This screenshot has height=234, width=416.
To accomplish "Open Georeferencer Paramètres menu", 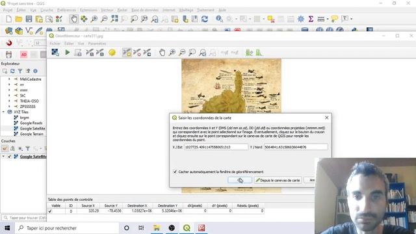I will pyautogui.click(x=97, y=44).
